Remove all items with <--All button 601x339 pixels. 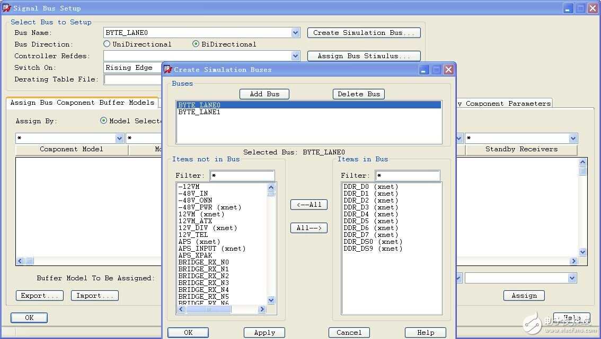coord(308,205)
